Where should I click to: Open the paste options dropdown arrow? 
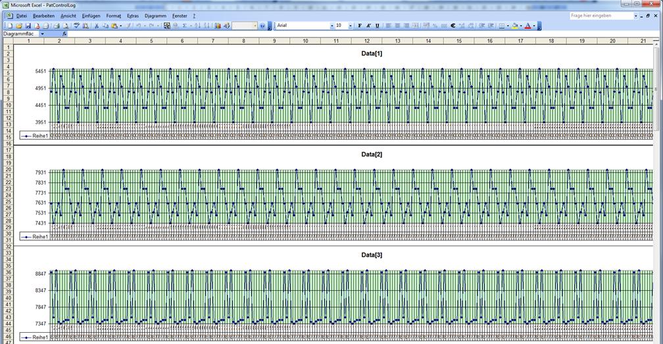[x=120, y=26]
